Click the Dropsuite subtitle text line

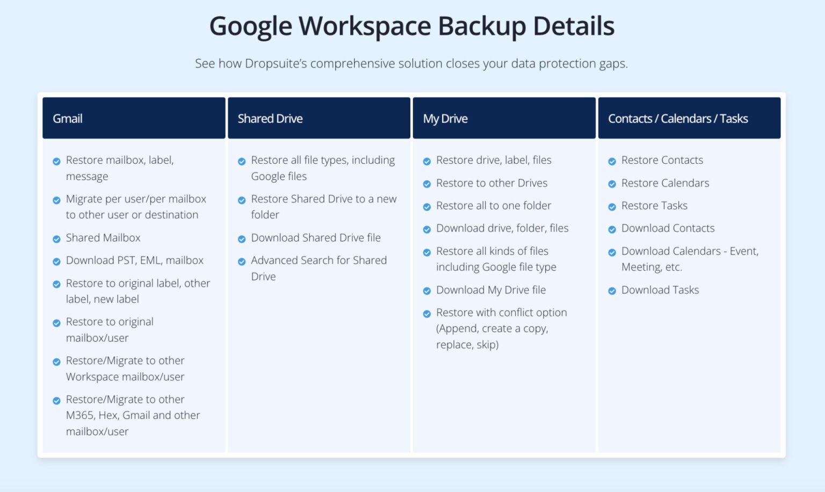412,63
